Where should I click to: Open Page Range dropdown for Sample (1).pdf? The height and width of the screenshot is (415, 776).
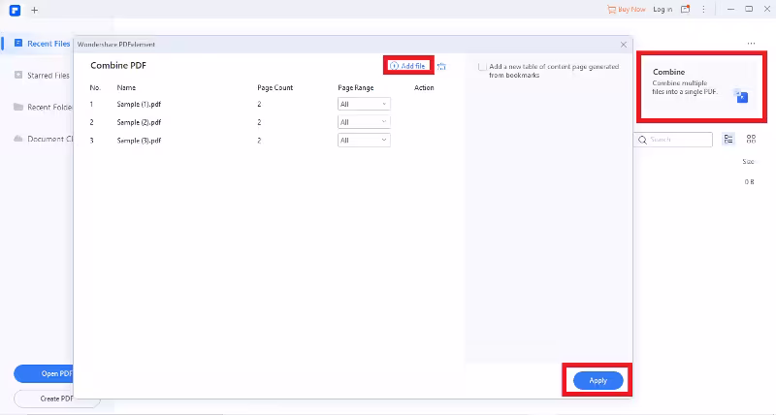364,104
